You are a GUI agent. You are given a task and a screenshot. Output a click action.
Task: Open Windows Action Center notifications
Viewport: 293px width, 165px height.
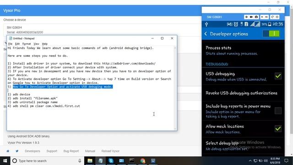(x=286, y=161)
